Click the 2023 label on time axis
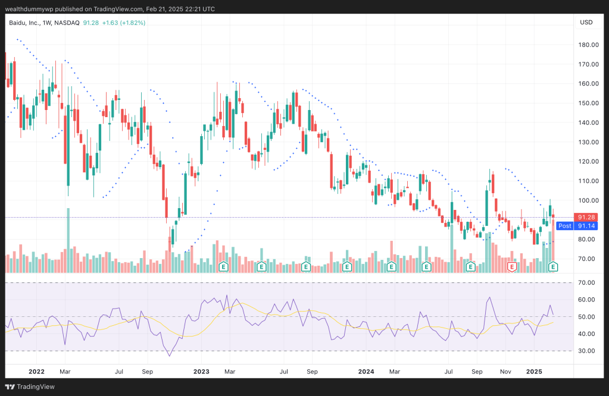This screenshot has width=609, height=396. pyautogui.click(x=201, y=371)
